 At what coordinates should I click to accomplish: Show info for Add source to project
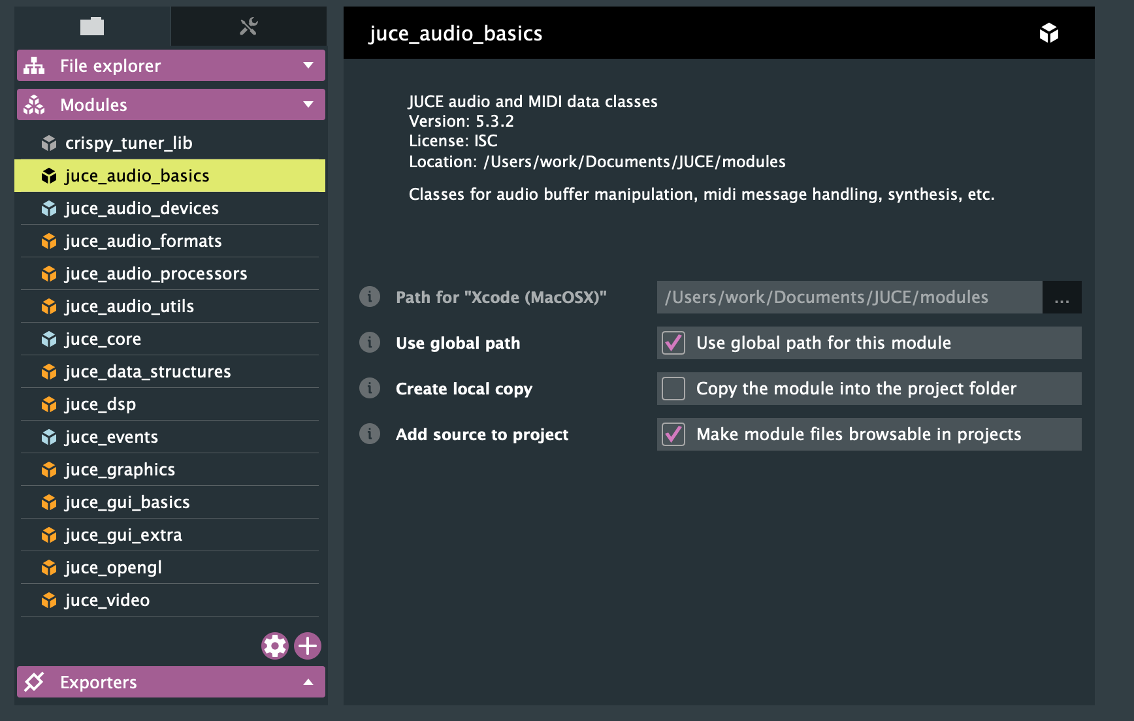click(x=370, y=434)
